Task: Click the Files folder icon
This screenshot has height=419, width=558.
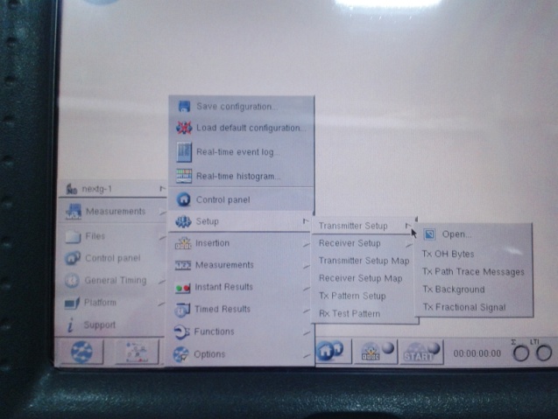Action: [73, 237]
